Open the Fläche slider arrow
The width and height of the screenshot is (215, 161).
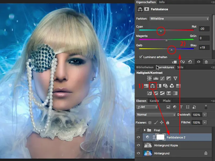205,123
